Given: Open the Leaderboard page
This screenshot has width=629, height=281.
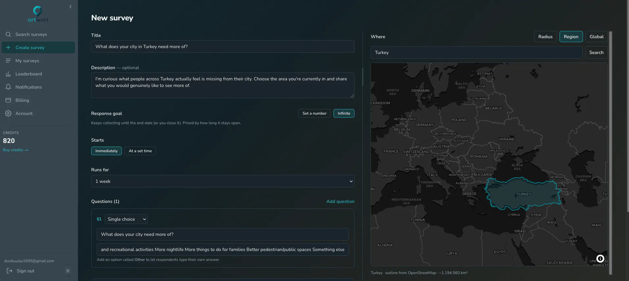Looking at the screenshot, I should 38,74.
